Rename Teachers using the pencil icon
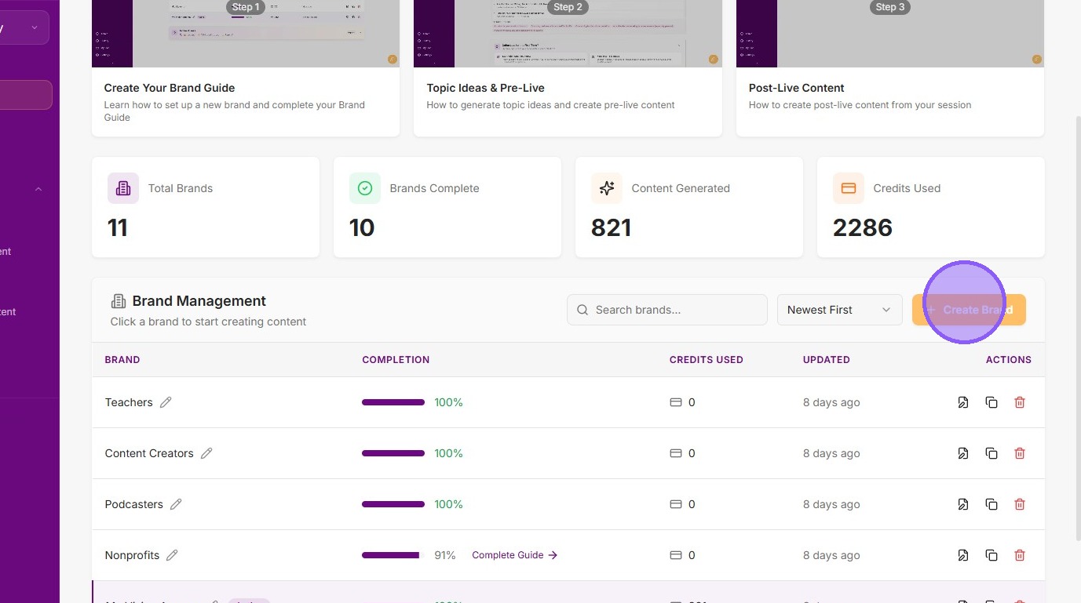 (x=166, y=402)
